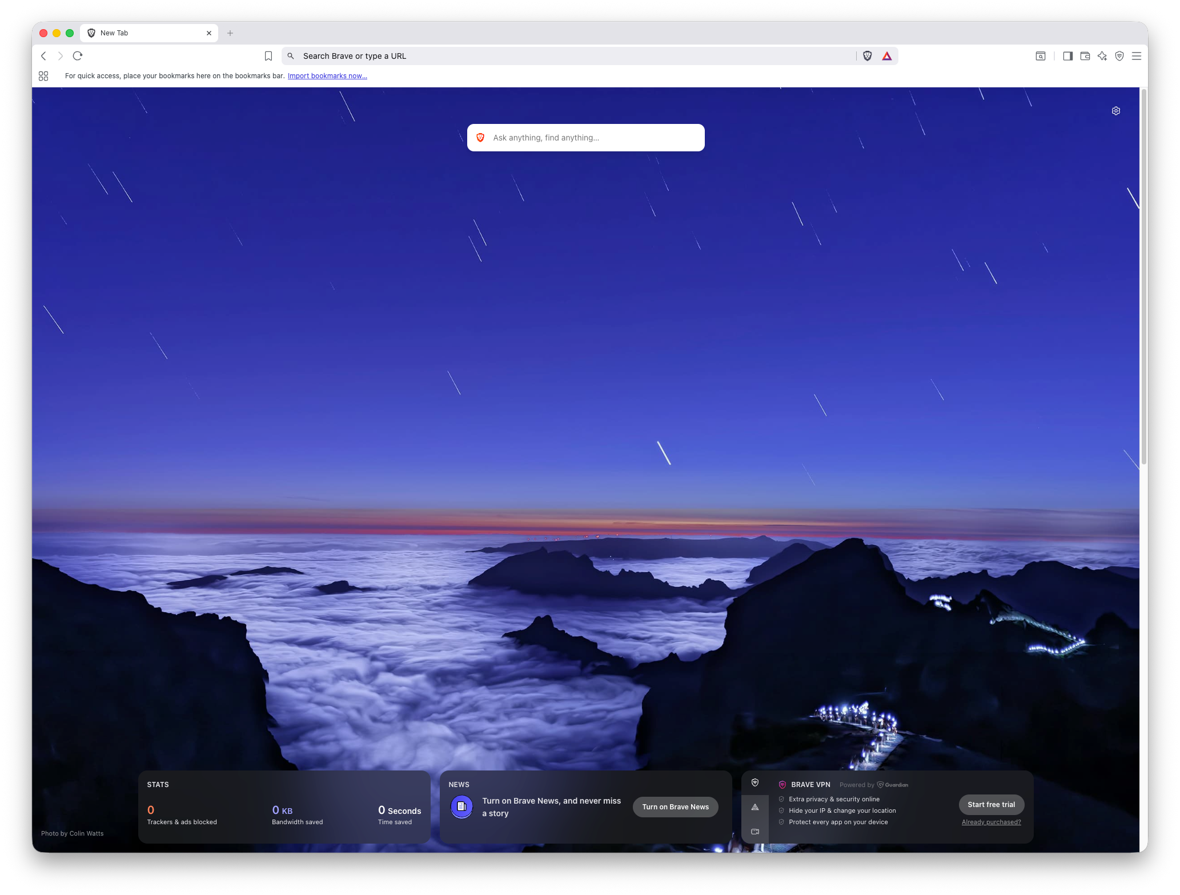Click the magnifier icon in address bar
The width and height of the screenshot is (1180, 895).
click(x=291, y=56)
